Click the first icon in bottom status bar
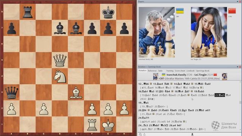The height and width of the screenshot is (136, 242). pyautogui.click(x=140, y=134)
